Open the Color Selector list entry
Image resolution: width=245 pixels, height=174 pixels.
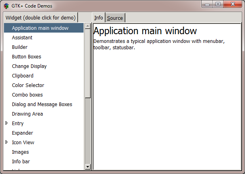click(28, 85)
